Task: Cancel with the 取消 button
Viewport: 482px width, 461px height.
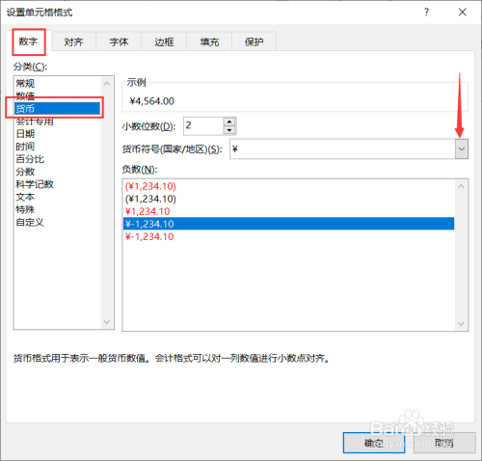Action: coord(444,443)
